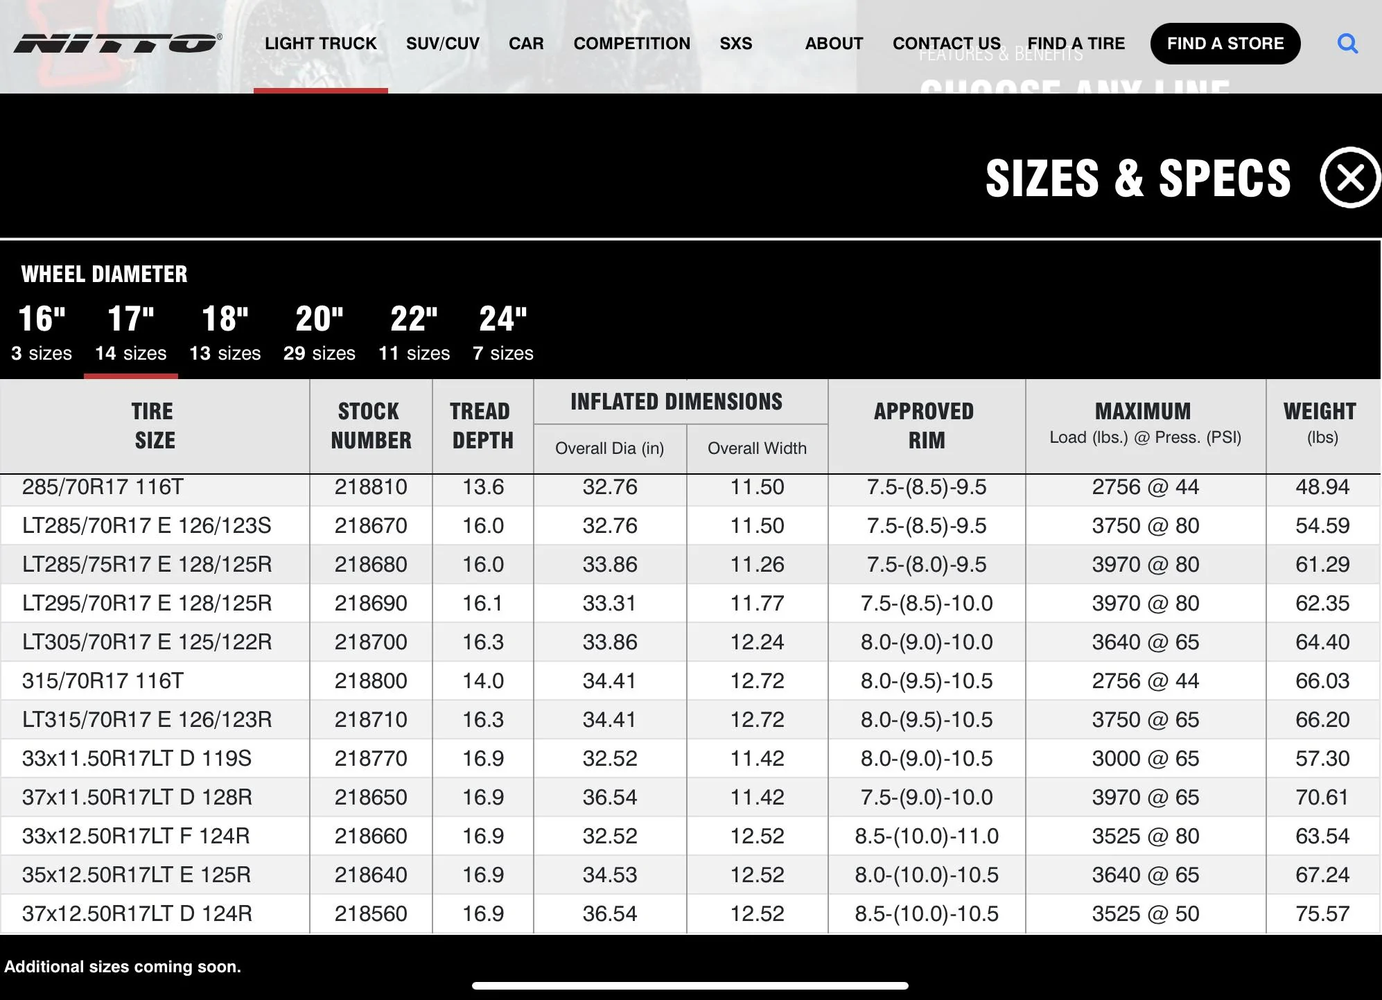Click overall diameter 33.31
The height and width of the screenshot is (1000, 1382).
[x=609, y=604]
